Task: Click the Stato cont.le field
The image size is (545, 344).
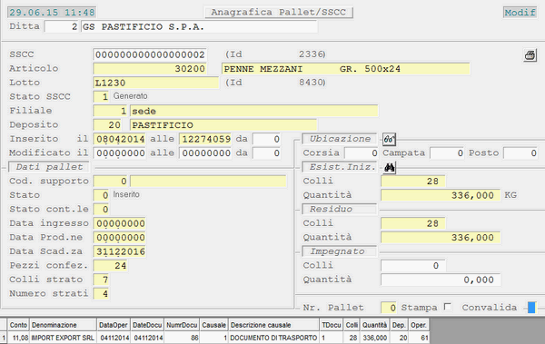Action: pyautogui.click(x=101, y=209)
